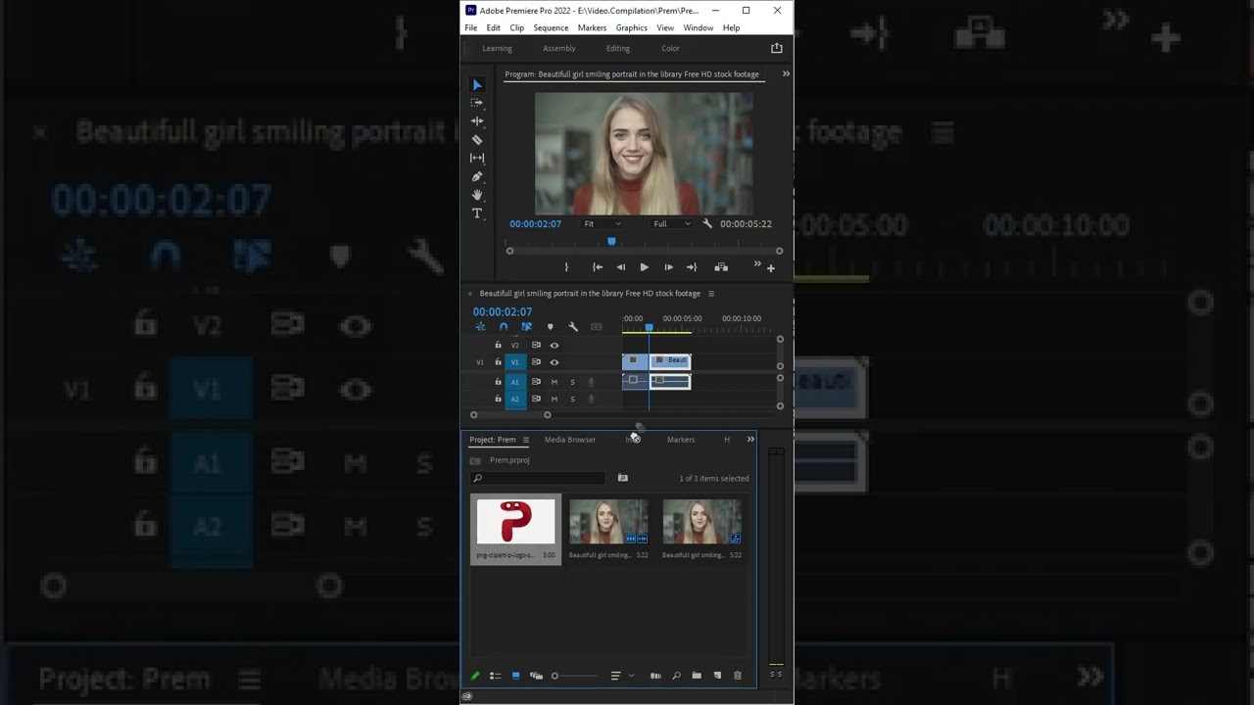The width and height of the screenshot is (1254, 705).
Task: Open Program Monitor wrench settings
Action: pos(707,224)
